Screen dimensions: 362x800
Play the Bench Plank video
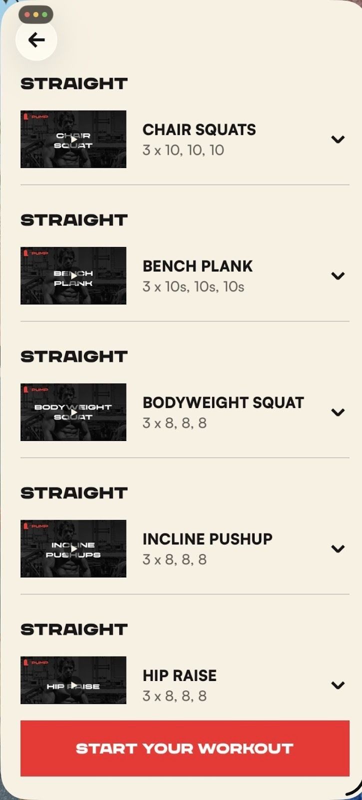73,276
